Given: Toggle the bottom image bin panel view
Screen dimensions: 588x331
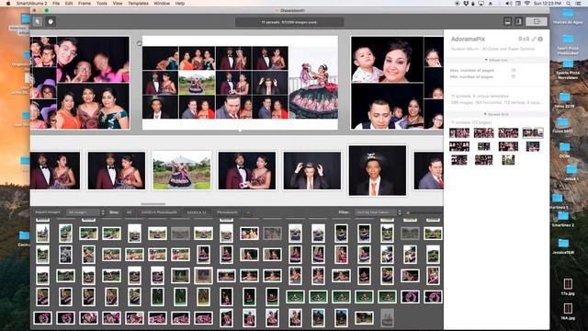Looking at the screenshot, I should point(508,21).
